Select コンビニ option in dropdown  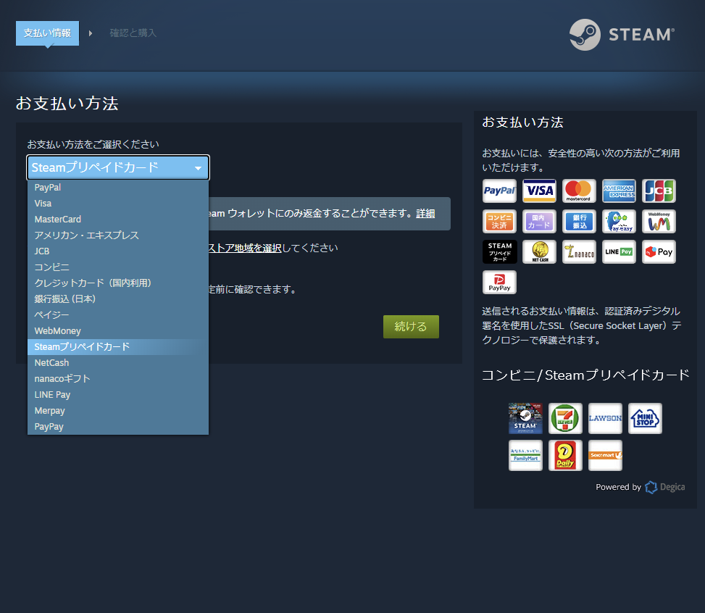click(x=52, y=267)
